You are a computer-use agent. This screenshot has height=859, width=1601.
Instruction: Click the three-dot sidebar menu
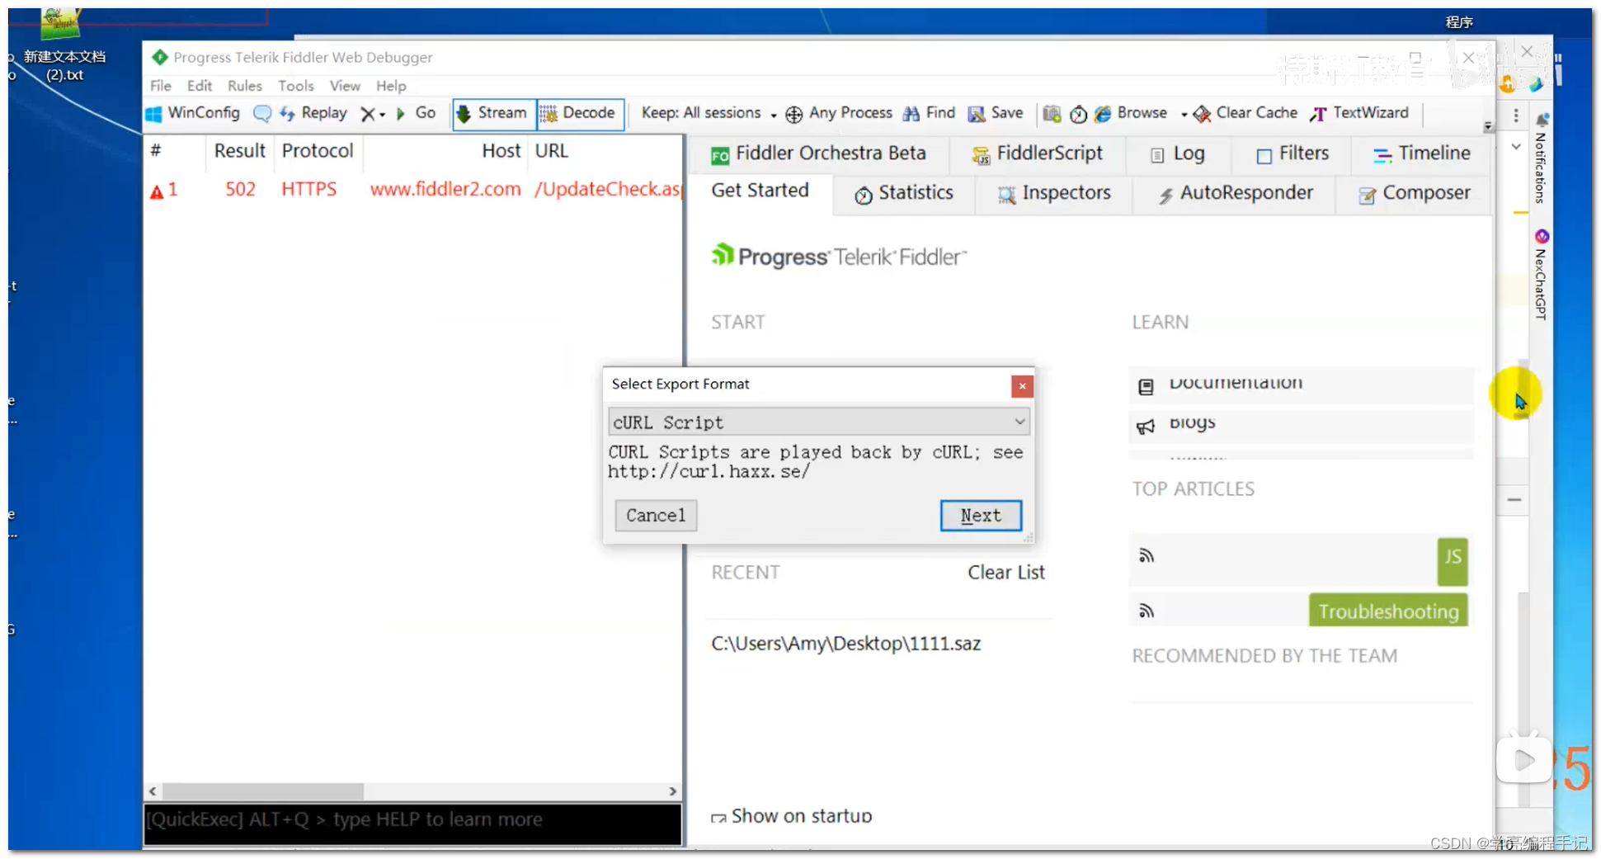1516,116
